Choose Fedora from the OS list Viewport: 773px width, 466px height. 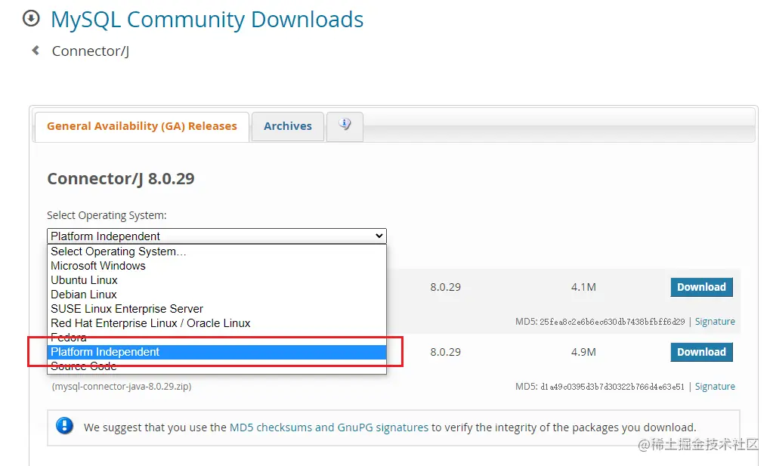216,338
